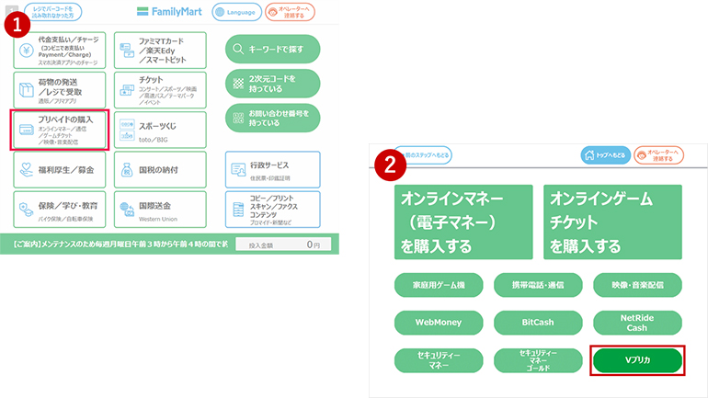The image size is (708, 398).
Task: Select 国税の納付 tax payment
Action: click(x=160, y=169)
